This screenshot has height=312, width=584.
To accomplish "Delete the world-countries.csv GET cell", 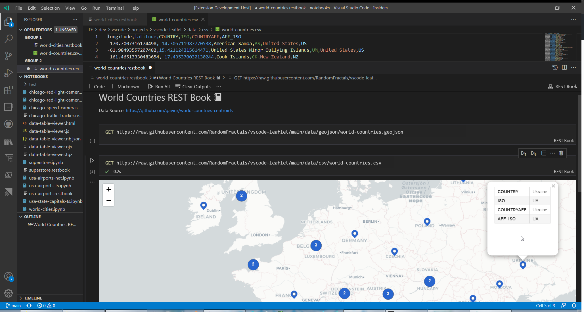I will [561, 153].
